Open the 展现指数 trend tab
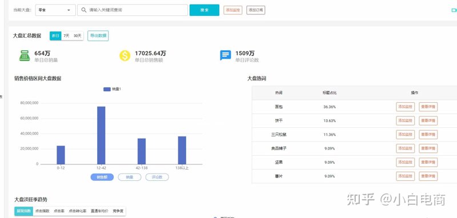The image size is (457, 218). click(24, 211)
